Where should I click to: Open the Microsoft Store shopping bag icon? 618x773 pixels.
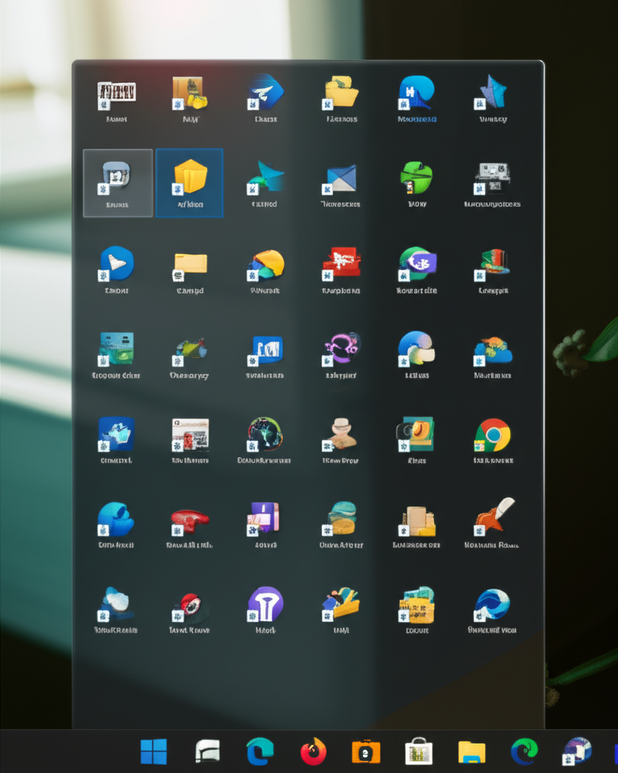pos(419,751)
